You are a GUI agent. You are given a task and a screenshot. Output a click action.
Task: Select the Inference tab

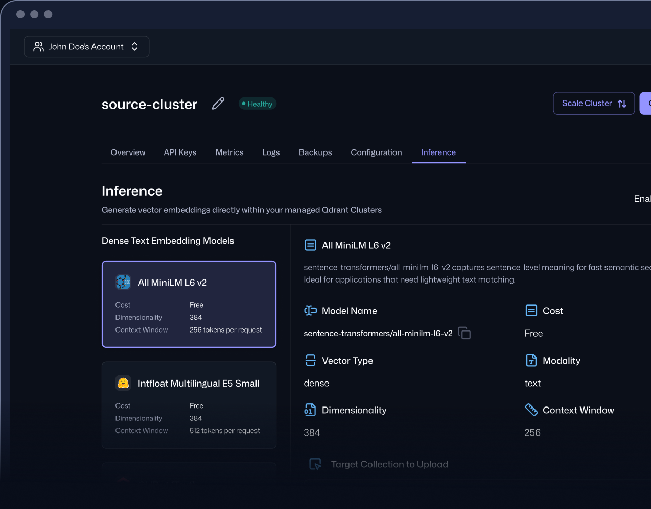click(x=438, y=152)
